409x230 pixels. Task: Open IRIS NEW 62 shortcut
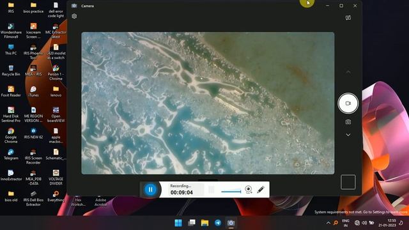click(x=33, y=134)
